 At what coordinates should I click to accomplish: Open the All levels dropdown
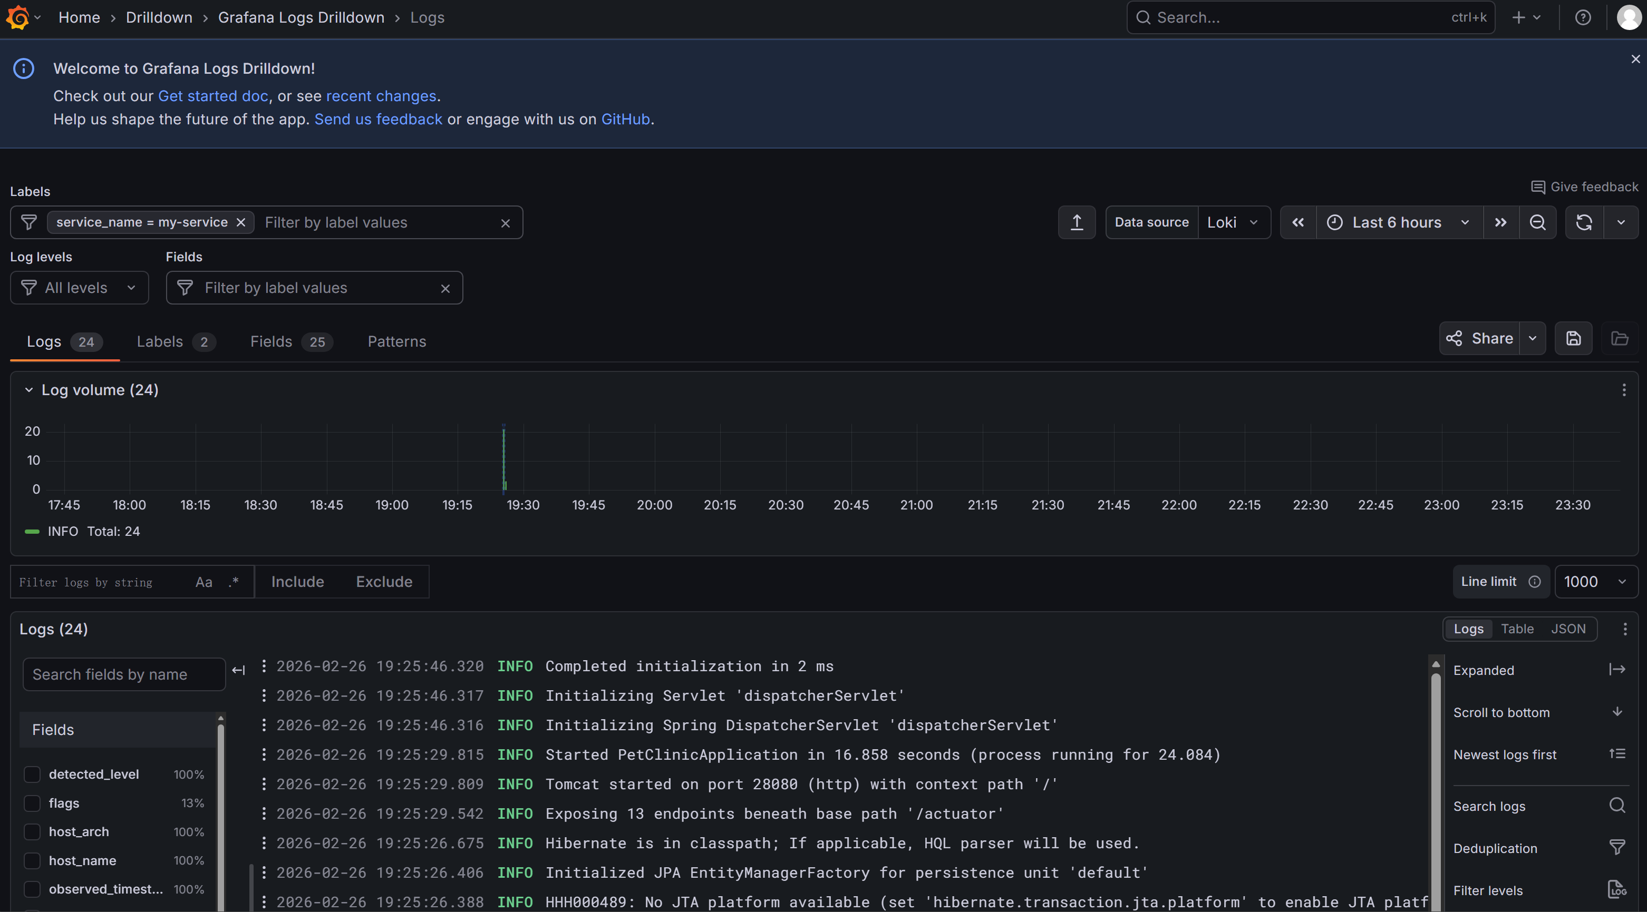click(x=79, y=288)
